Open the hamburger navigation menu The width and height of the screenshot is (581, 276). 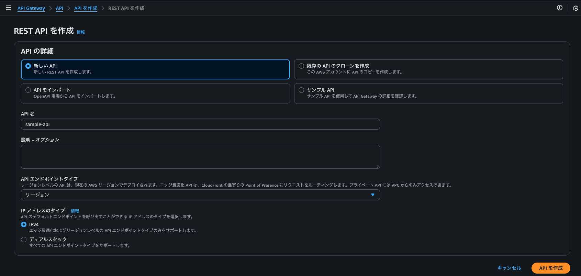pos(8,8)
